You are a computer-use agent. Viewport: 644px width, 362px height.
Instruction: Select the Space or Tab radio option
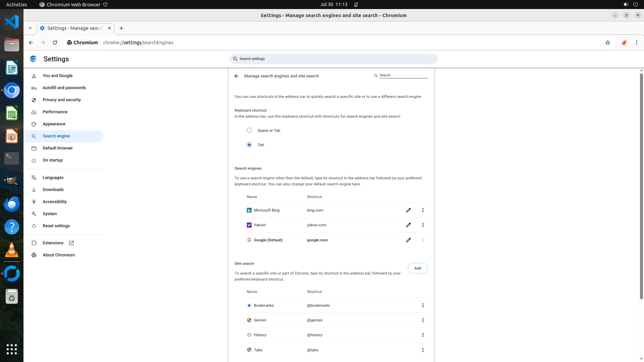coord(249,130)
